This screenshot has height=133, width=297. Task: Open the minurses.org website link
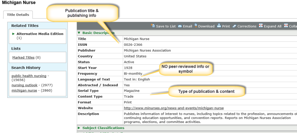coord(174,108)
